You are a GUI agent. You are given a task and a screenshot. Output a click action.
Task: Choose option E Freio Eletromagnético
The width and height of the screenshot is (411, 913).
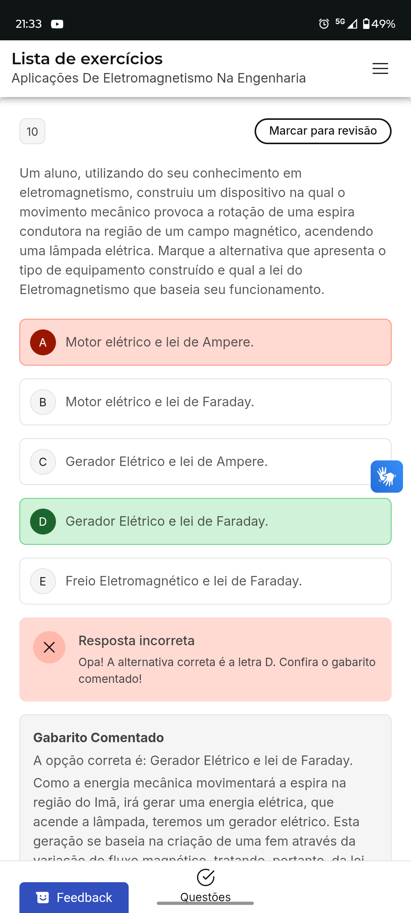pos(205,581)
